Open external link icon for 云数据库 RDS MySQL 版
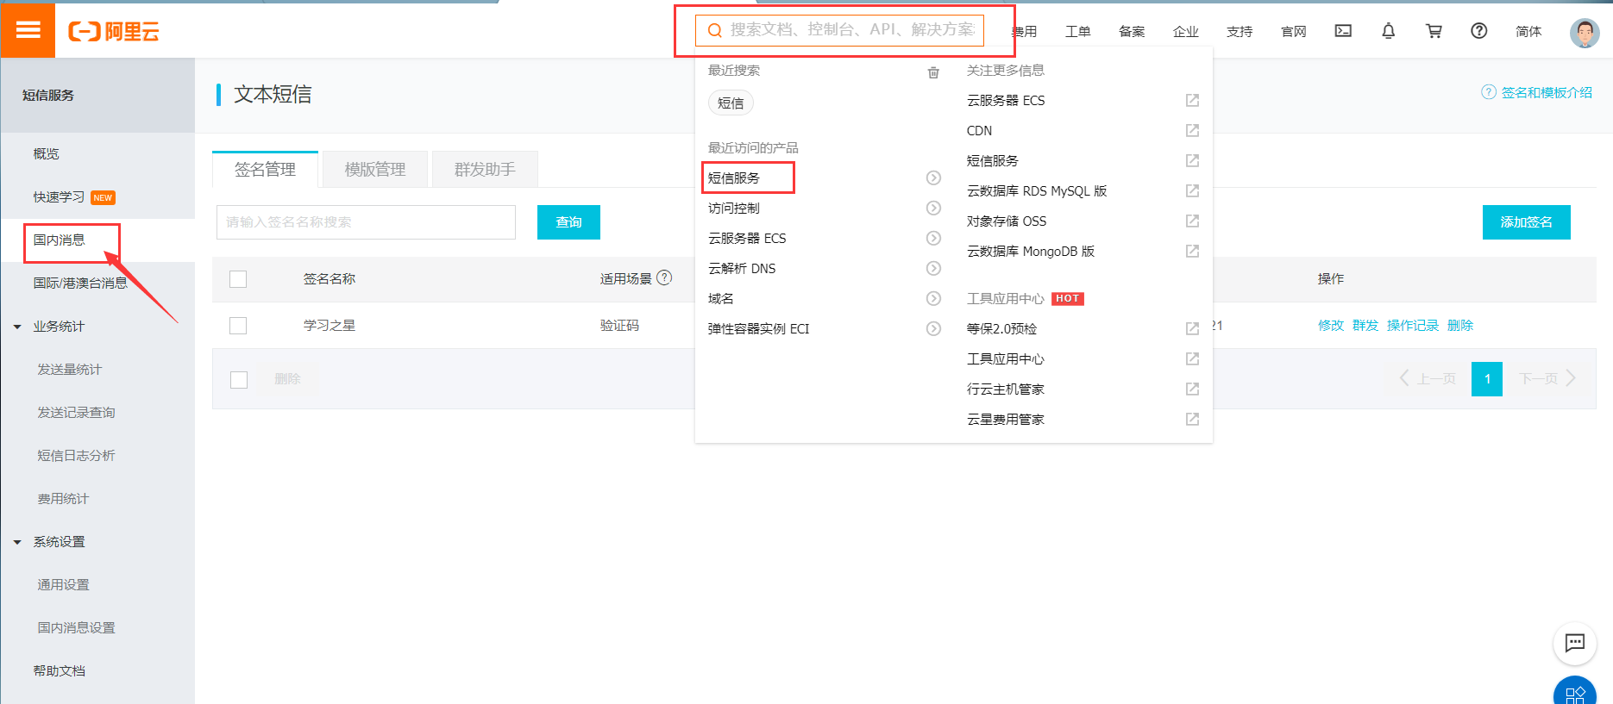 [1192, 191]
